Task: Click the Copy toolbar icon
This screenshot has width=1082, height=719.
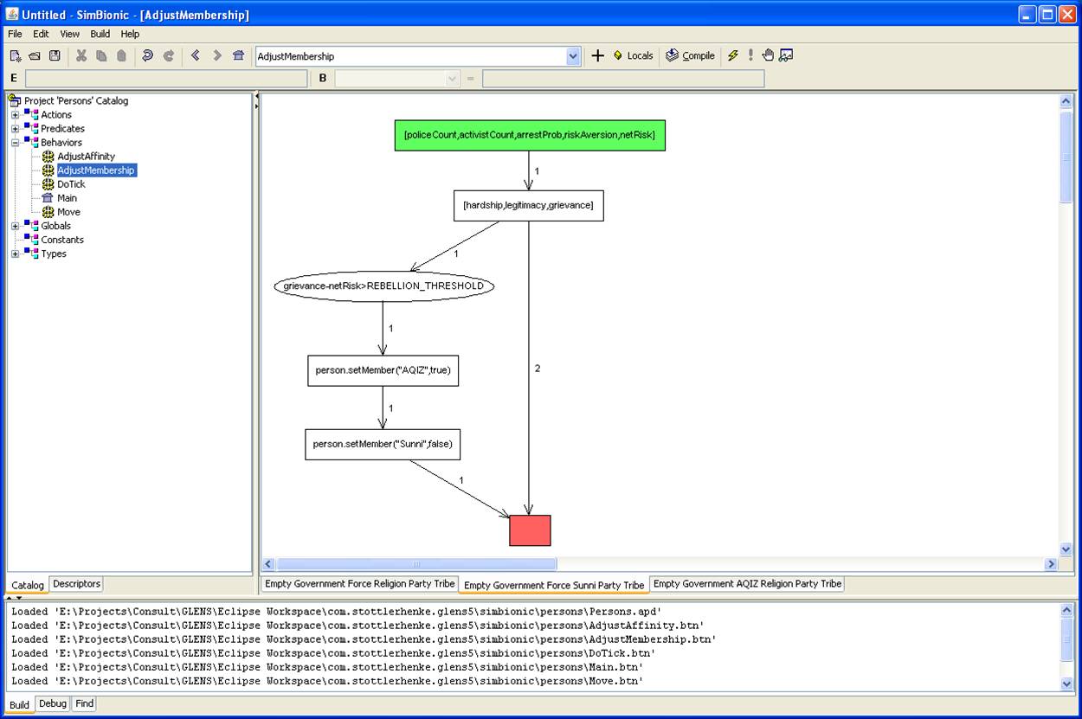Action: [101, 55]
